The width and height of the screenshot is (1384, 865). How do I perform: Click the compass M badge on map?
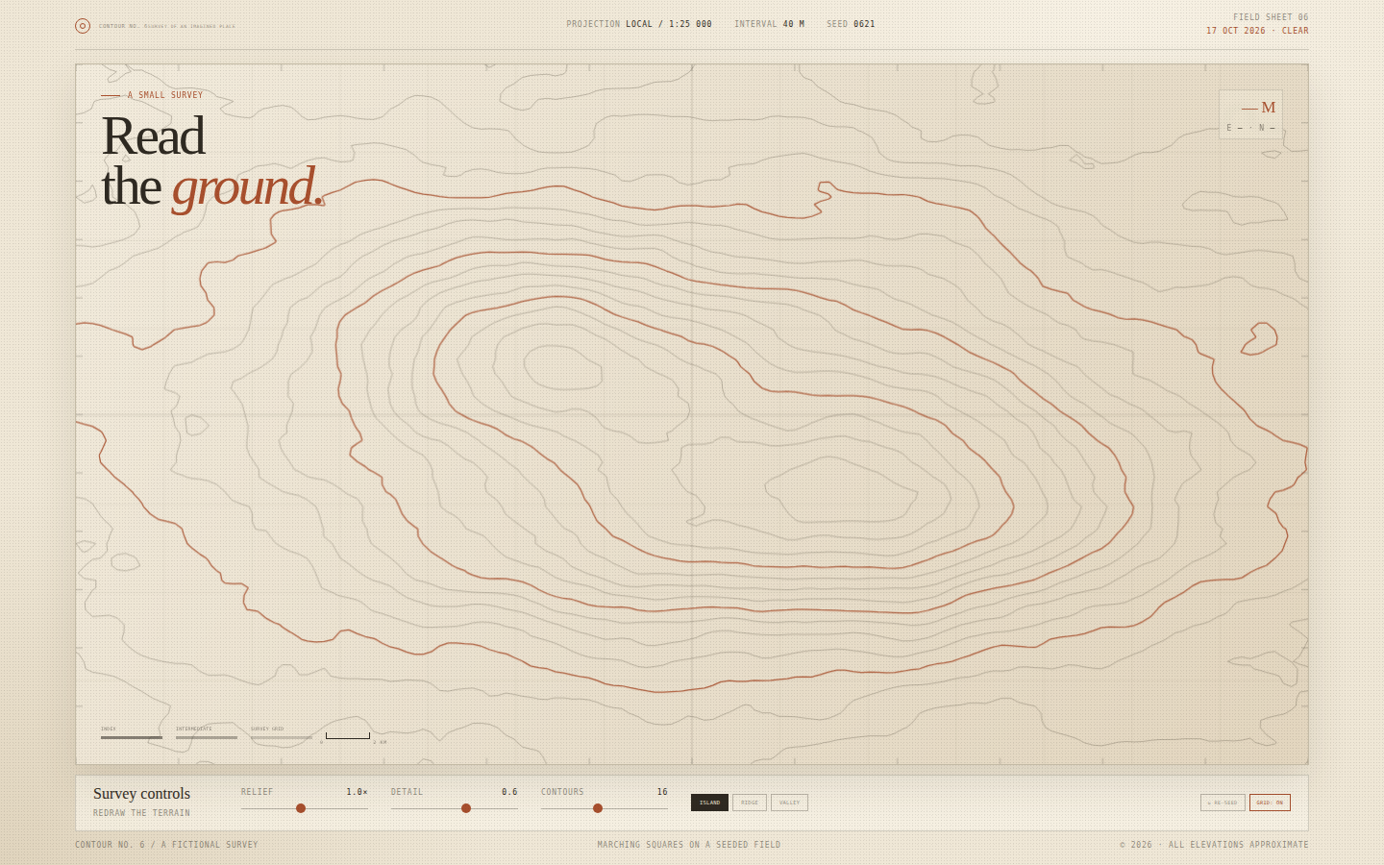1251,114
